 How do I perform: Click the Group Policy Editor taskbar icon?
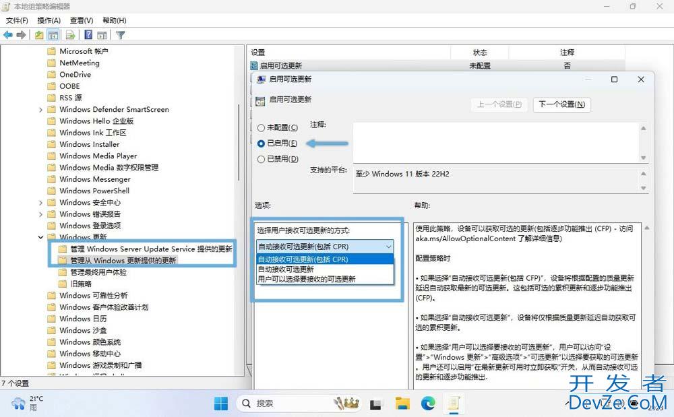[454, 404]
